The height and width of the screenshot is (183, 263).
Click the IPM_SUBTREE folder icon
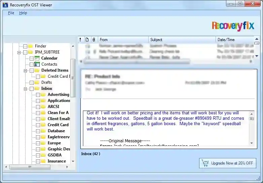(x=30, y=52)
